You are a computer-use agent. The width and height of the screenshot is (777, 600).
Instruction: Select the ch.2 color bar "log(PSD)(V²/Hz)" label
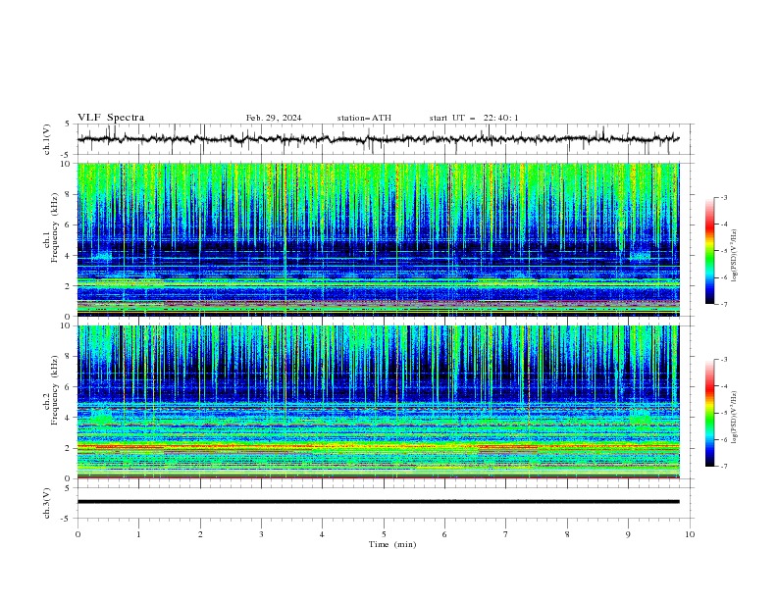[x=735, y=417]
